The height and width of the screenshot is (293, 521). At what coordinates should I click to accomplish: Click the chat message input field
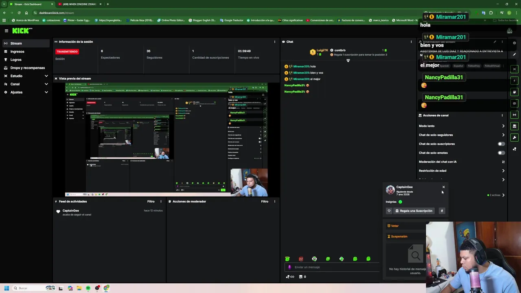click(332, 267)
